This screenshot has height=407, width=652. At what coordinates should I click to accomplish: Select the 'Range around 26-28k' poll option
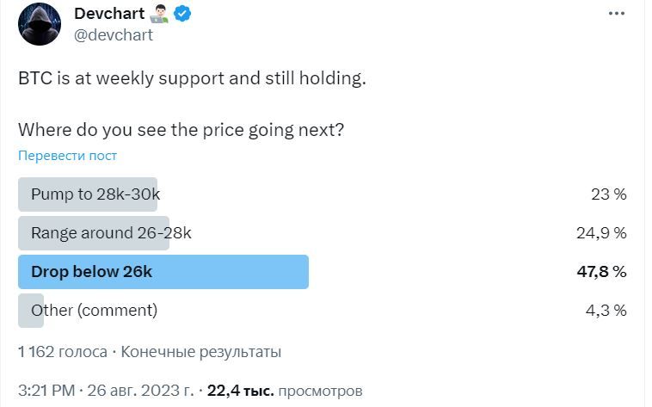tap(111, 233)
